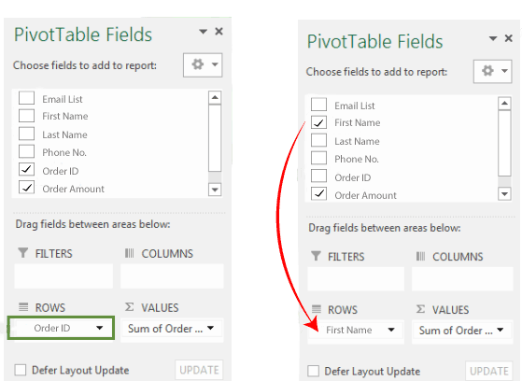Check the Email List field in left pane
The image size is (522, 381).
point(27,98)
